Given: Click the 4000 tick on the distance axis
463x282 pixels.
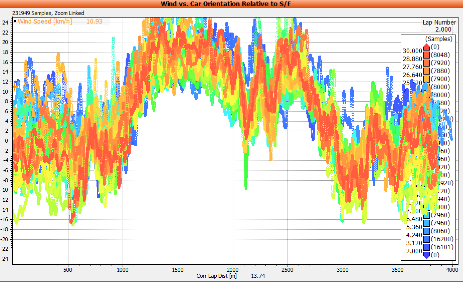Looking at the screenshot, I should point(452,270).
